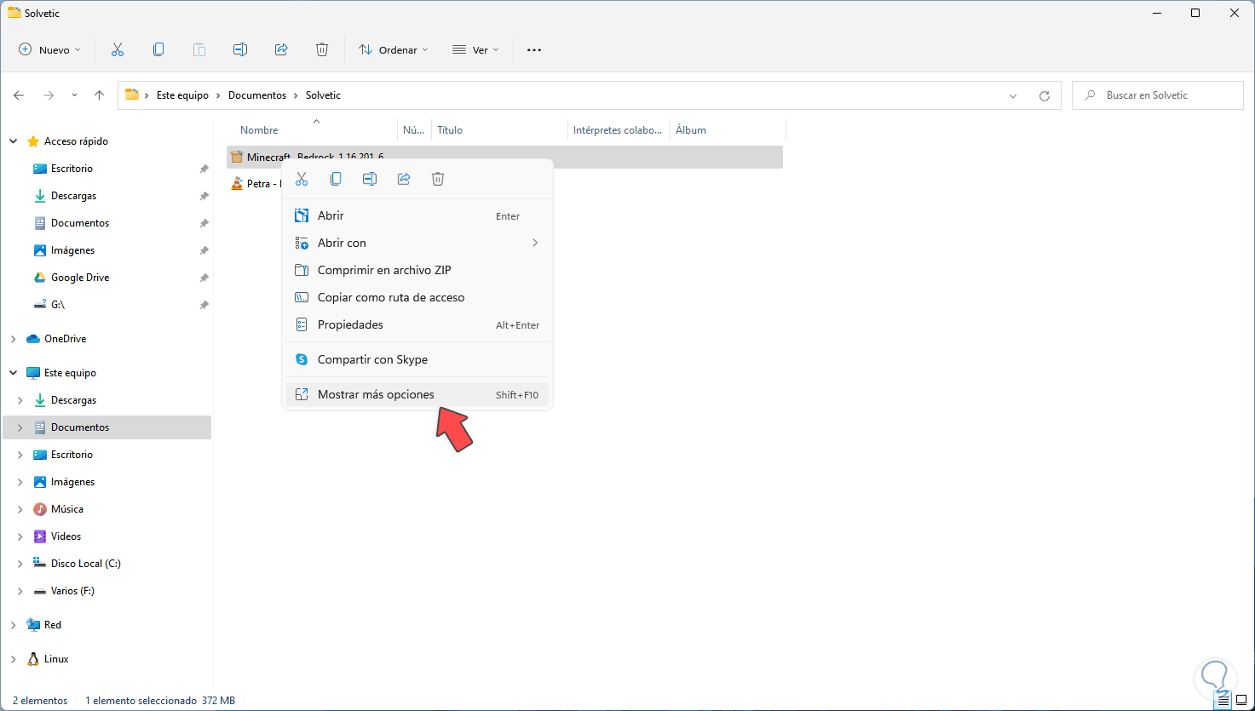
Task: Click the pin icon next to the quick access Documentos
Action: pos(204,223)
